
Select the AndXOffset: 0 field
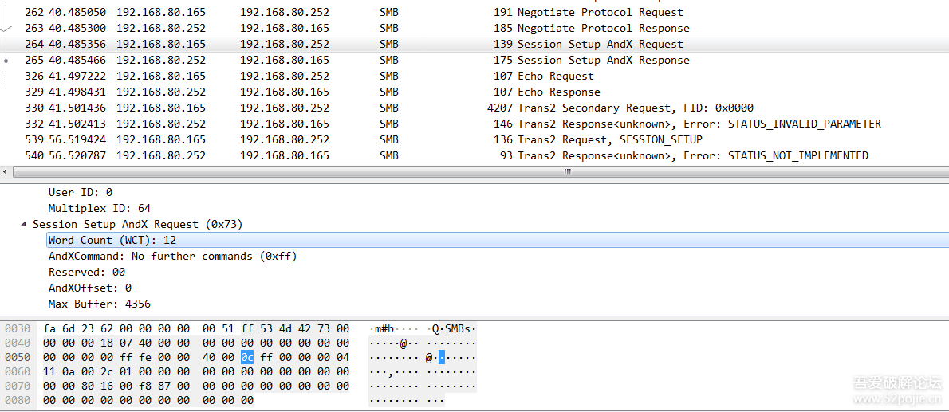pos(89,288)
